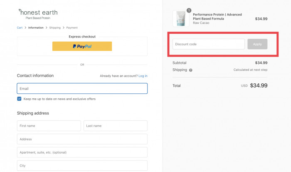
Task: Uncheck the news and exclusive offers checkbox
Action: point(20,99)
